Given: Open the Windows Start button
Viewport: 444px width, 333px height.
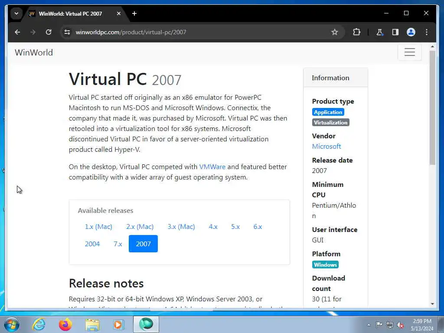Looking at the screenshot, I should pos(12,324).
